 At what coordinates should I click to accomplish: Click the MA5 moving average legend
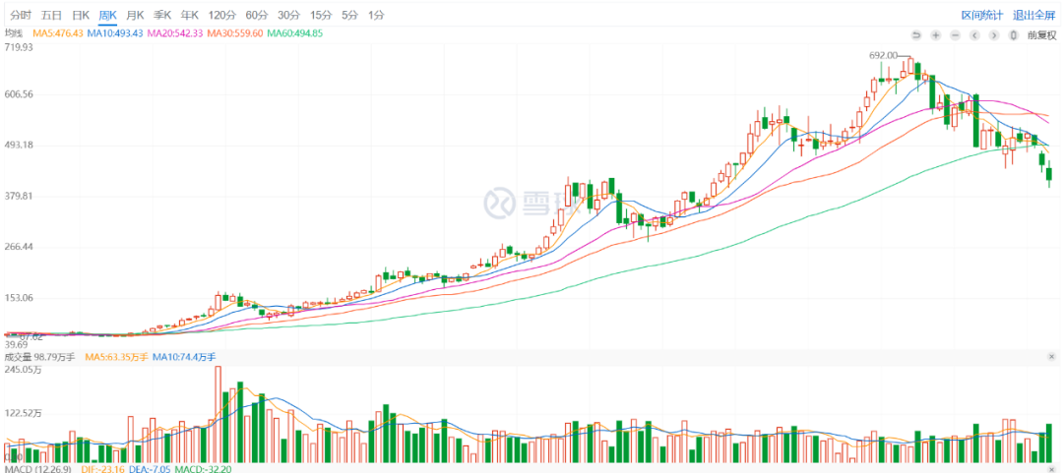tap(57, 33)
